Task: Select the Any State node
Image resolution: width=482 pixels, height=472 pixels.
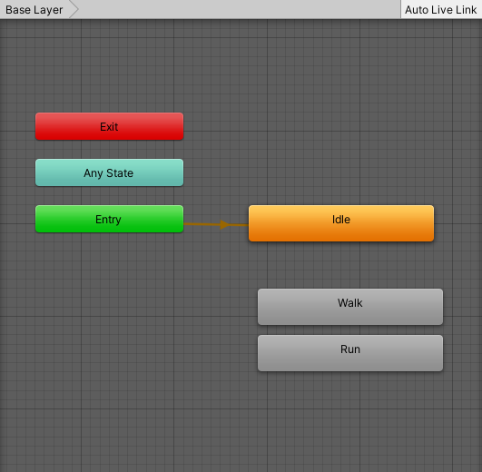Action: pyautogui.click(x=110, y=172)
